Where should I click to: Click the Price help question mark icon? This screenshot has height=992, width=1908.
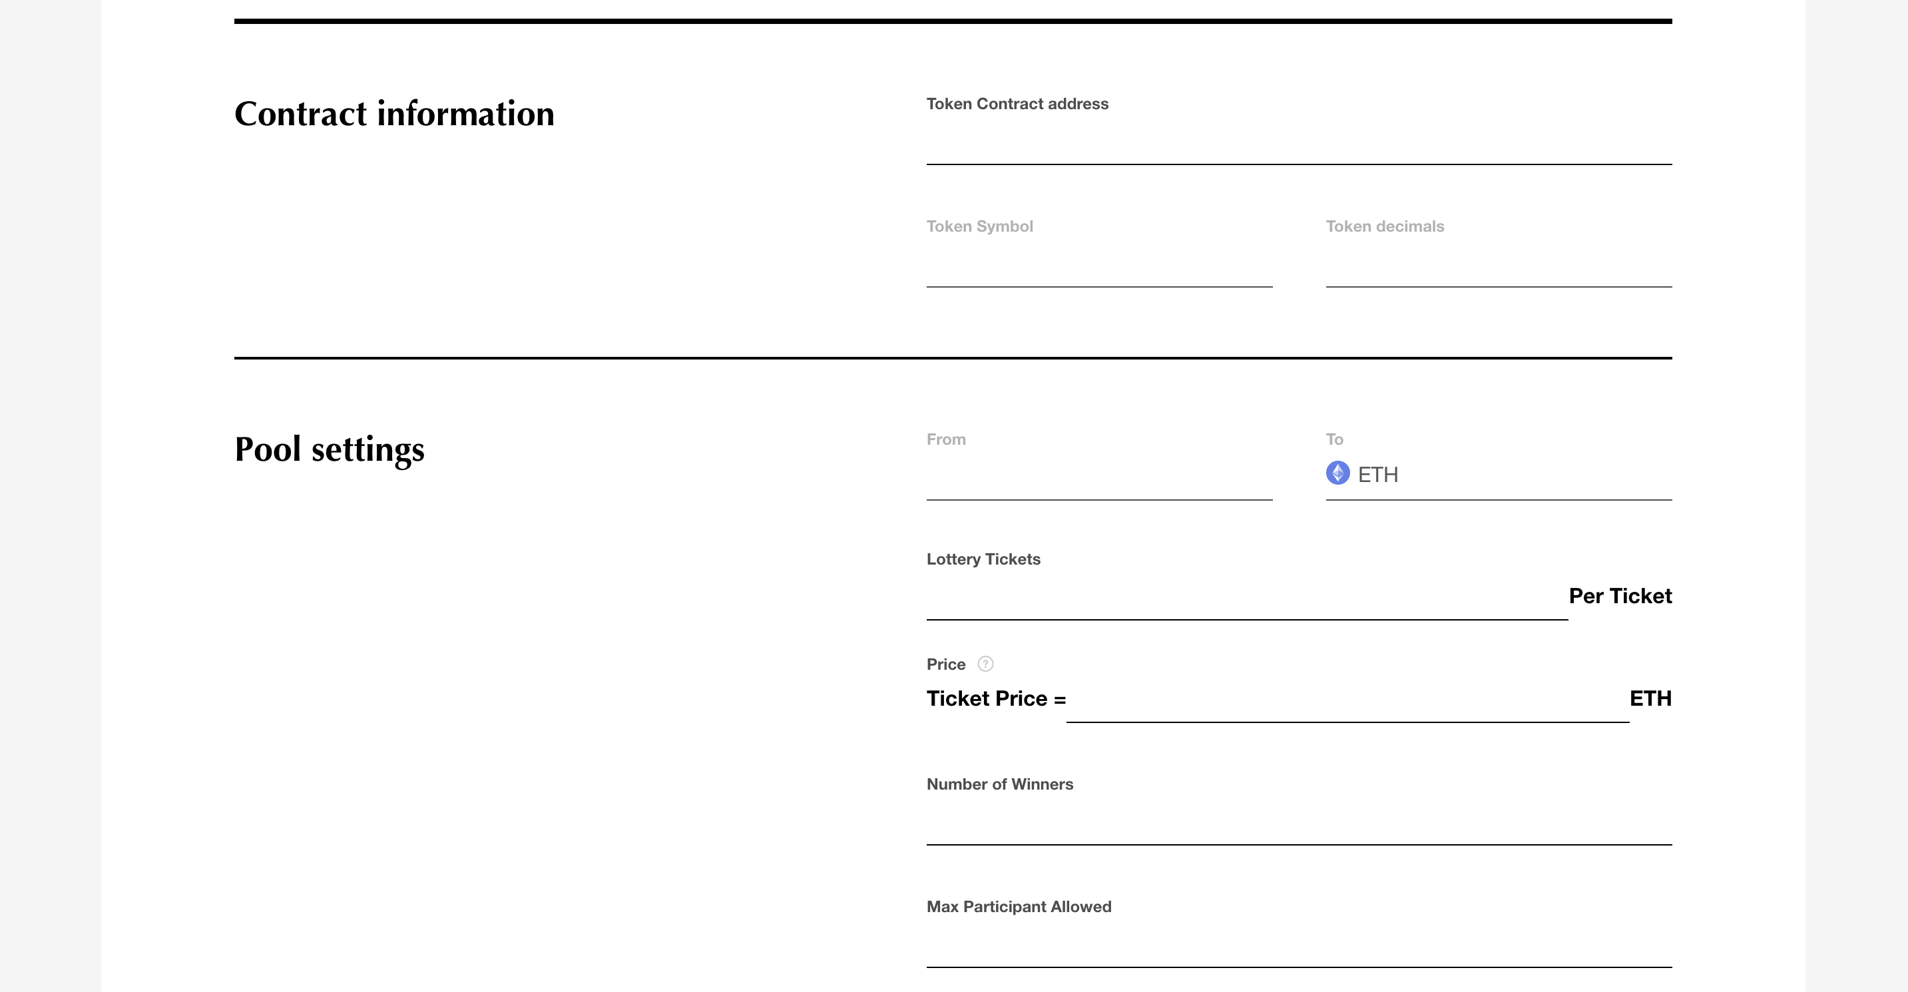tap(985, 664)
